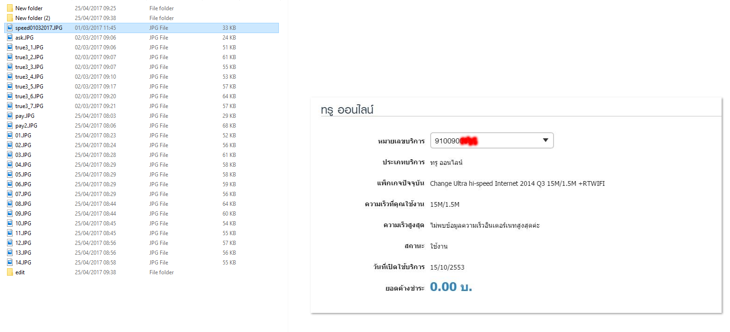This screenshot has height=332, width=730.
Task: Click the speed value 15M/1.5M
Action: point(445,204)
